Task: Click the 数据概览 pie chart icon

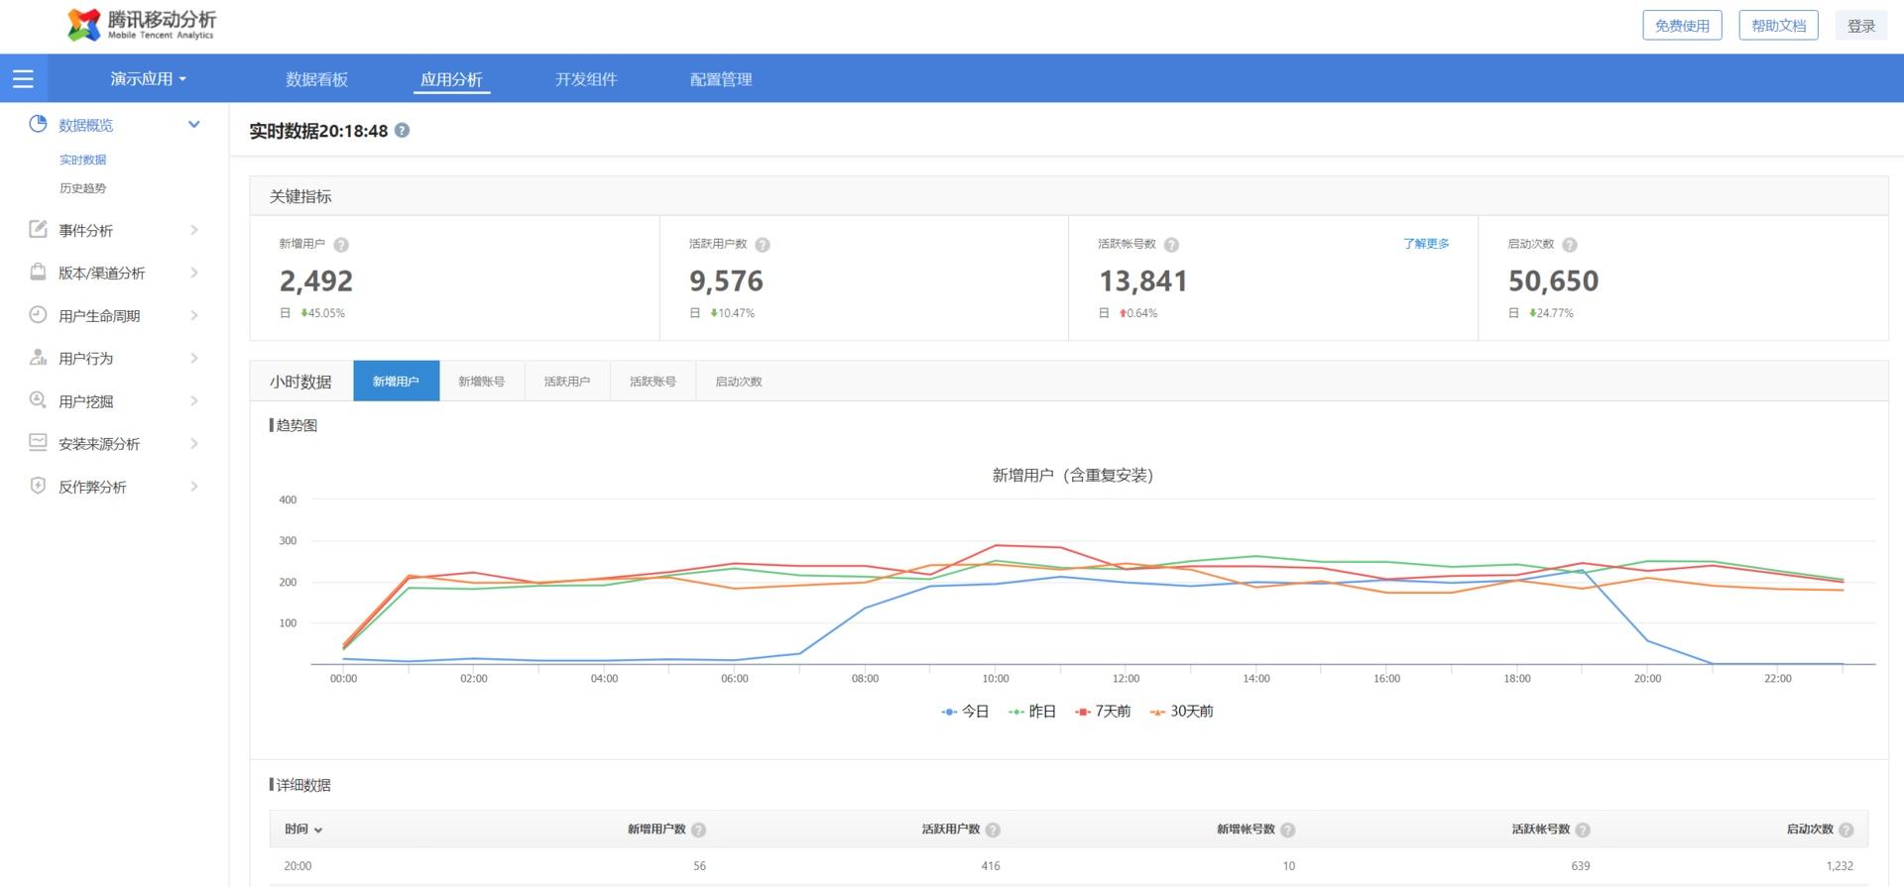Action: 38,124
